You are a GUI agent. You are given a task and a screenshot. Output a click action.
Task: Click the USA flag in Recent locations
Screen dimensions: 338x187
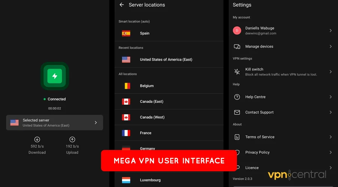coord(126,59)
